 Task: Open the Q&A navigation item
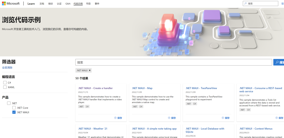(x=68, y=4)
